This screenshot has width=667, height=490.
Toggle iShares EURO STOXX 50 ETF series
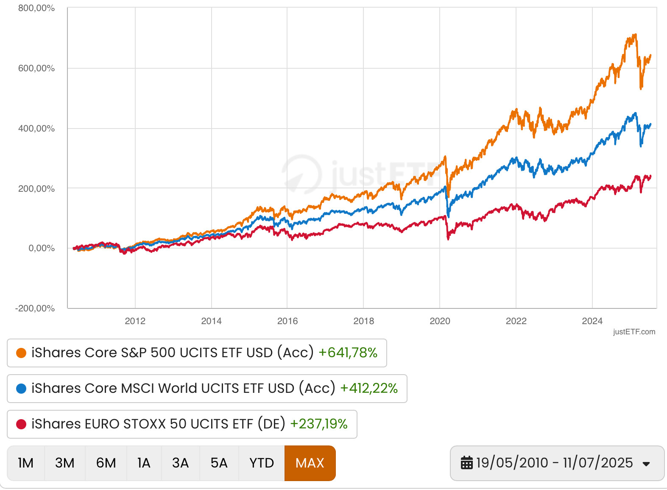point(182,424)
